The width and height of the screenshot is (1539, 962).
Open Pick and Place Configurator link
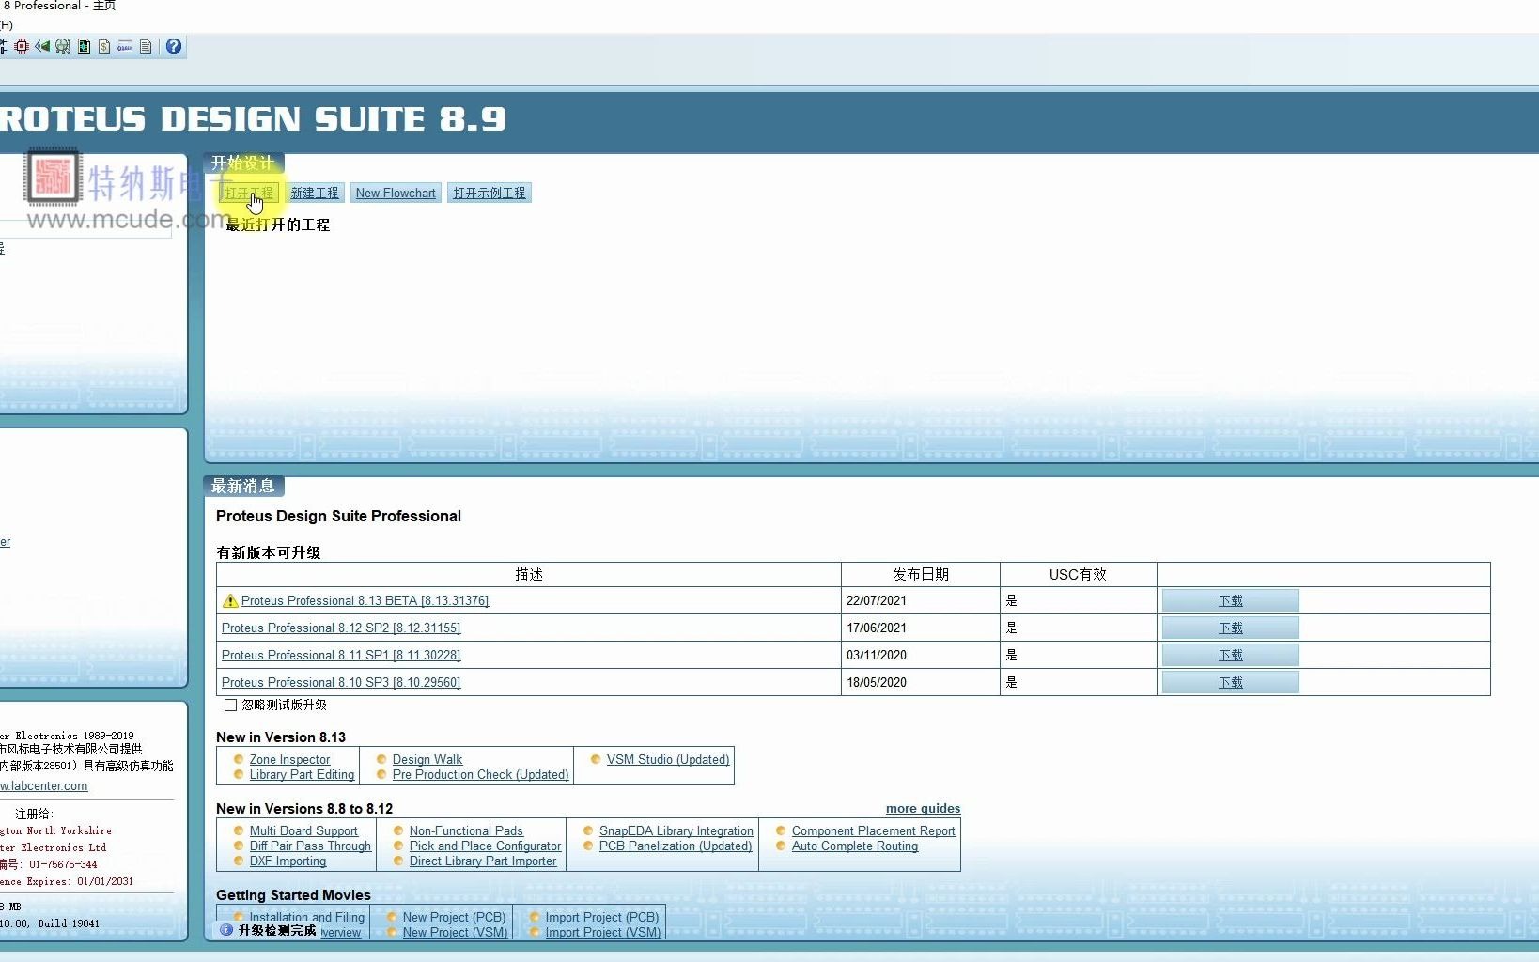click(x=485, y=846)
